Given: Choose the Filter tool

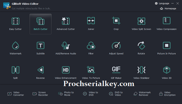Looking at the screenshot, I should pos(91,48).
